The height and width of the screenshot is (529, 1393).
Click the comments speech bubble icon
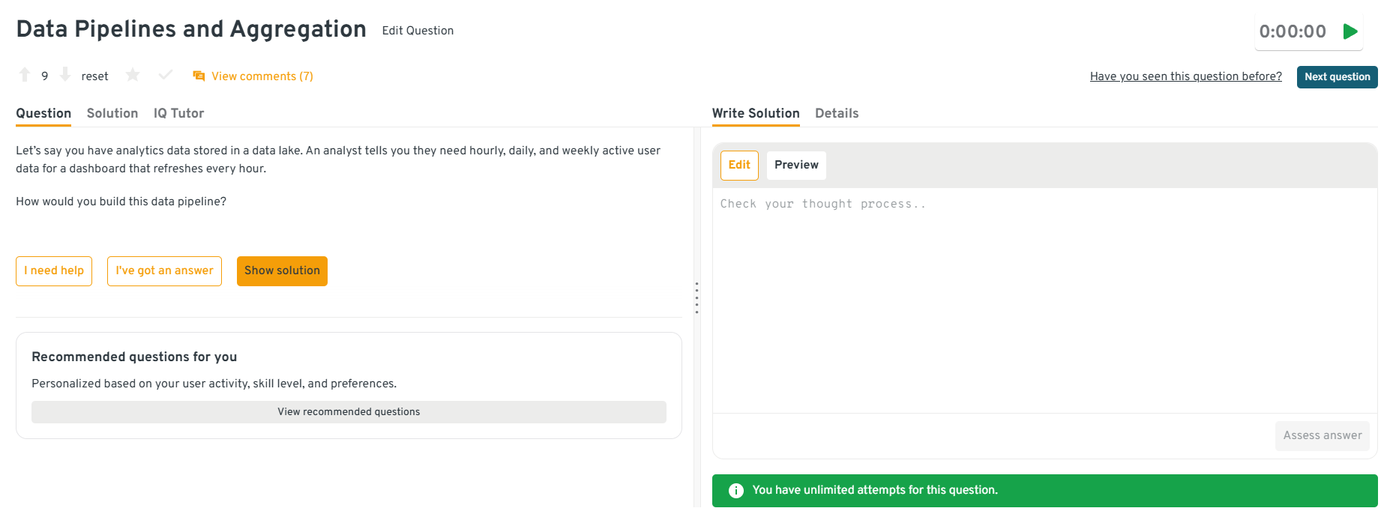pyautogui.click(x=199, y=76)
